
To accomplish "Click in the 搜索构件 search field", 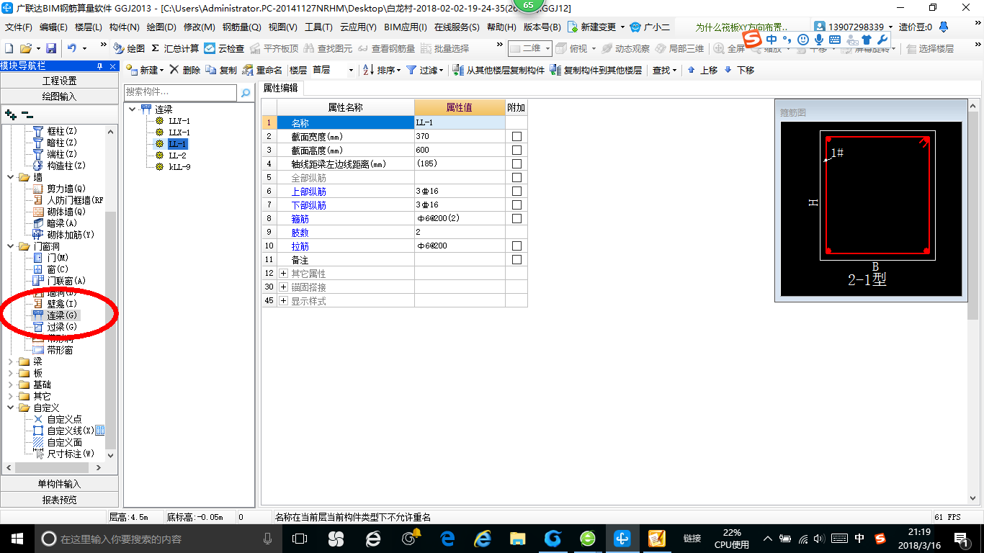I will [180, 92].
